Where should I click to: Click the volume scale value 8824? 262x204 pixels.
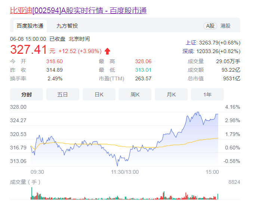tap(234, 182)
